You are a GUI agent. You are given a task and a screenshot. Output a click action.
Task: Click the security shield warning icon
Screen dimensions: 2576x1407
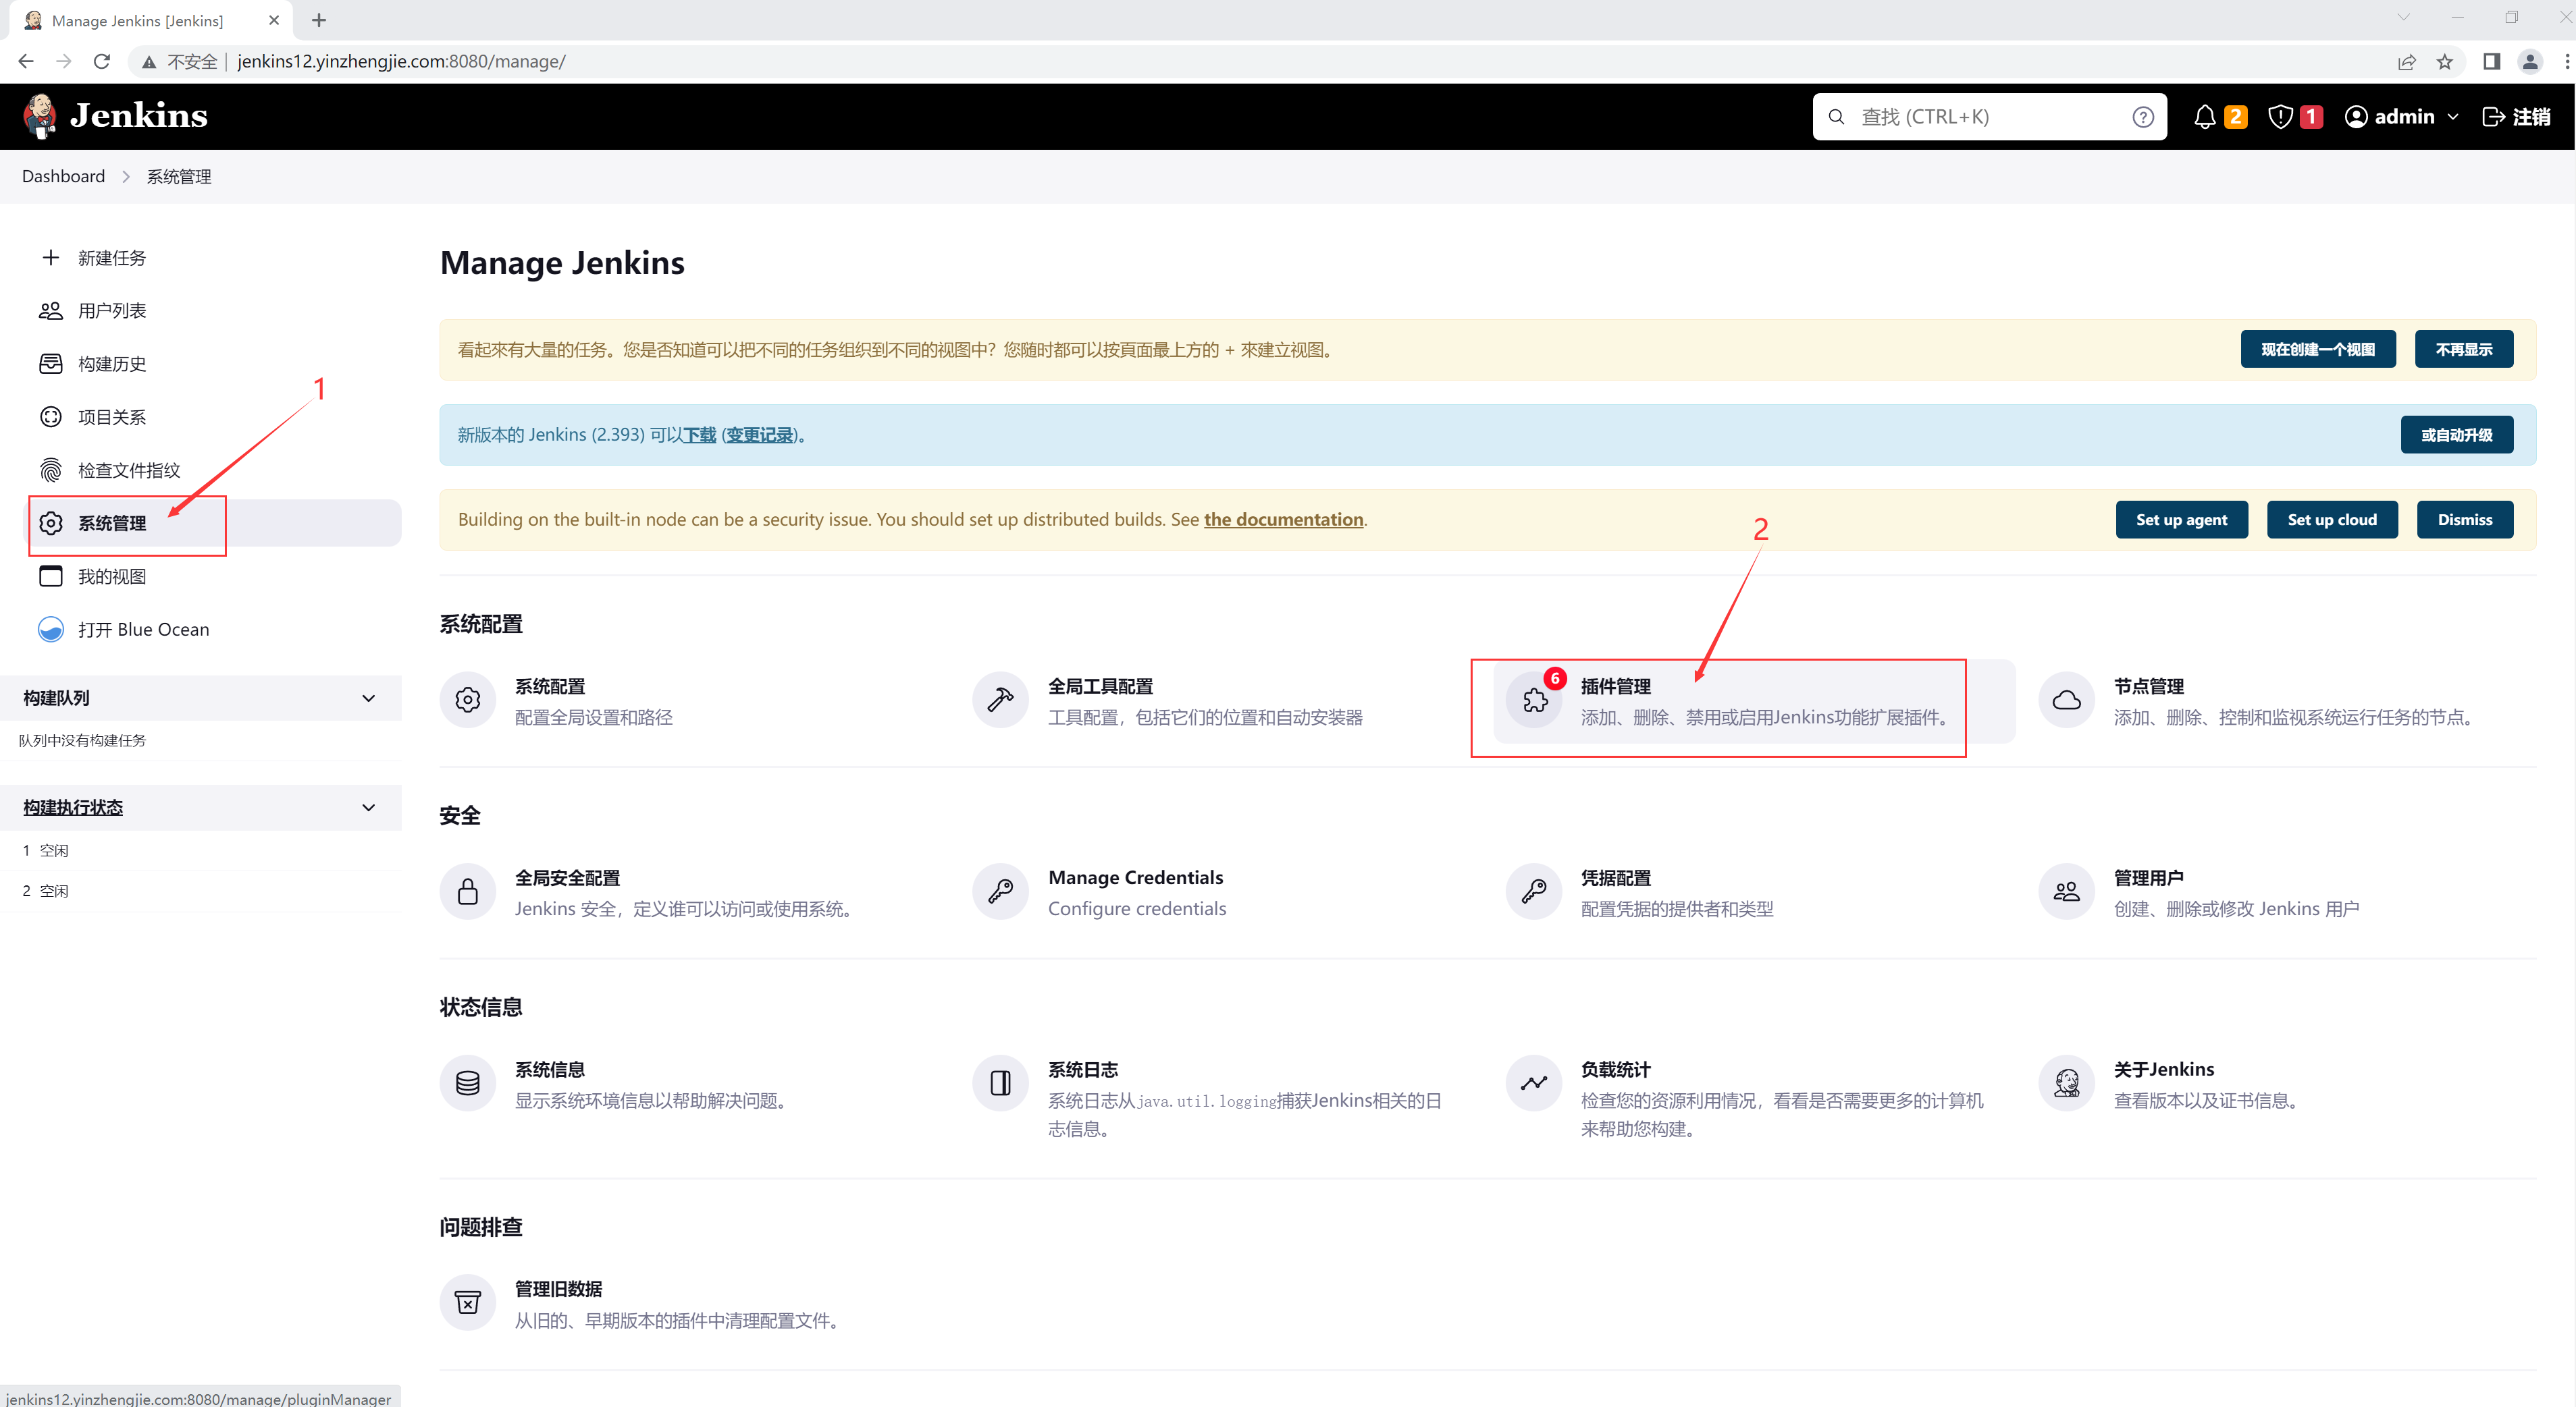[x=2280, y=117]
